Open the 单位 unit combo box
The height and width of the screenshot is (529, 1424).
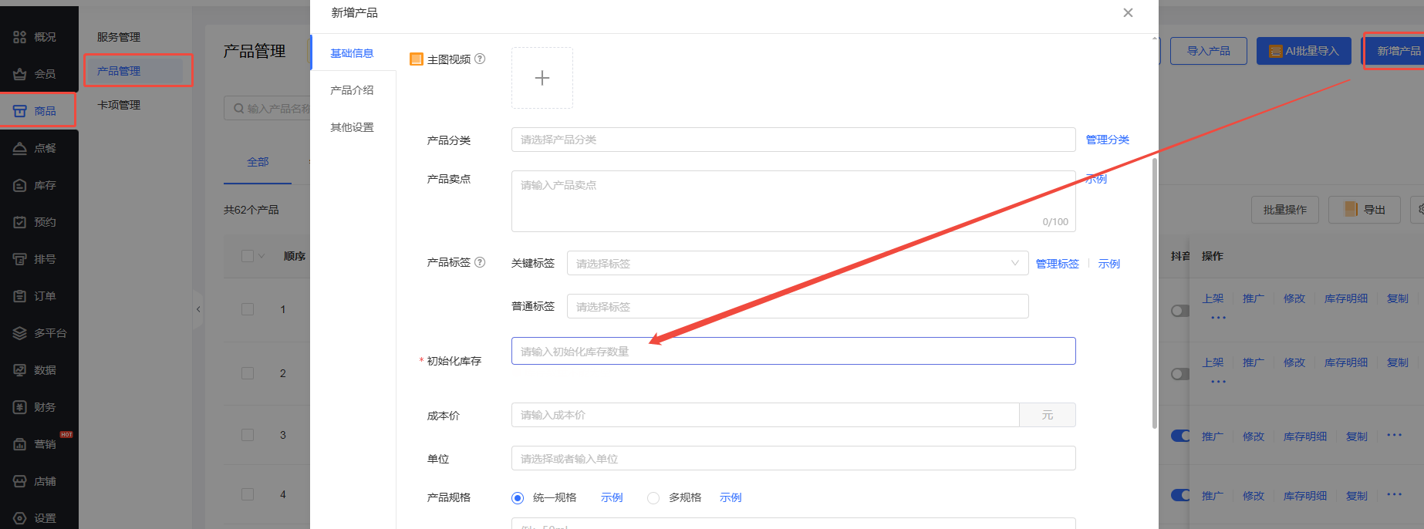(x=792, y=458)
